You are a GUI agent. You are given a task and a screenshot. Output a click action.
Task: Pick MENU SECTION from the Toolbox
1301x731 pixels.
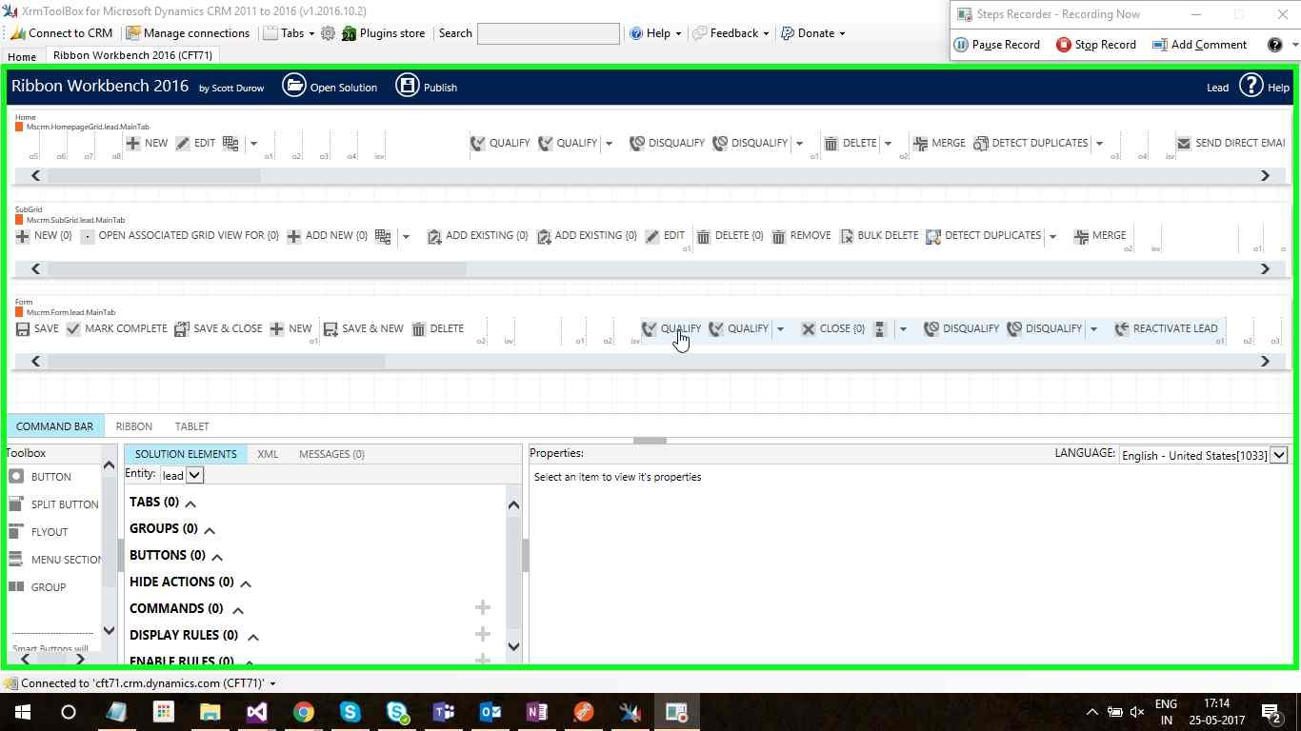pos(54,560)
